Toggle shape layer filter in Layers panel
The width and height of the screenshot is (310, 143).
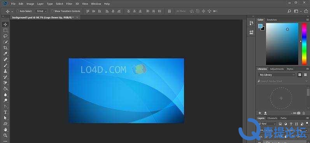pos(296,124)
